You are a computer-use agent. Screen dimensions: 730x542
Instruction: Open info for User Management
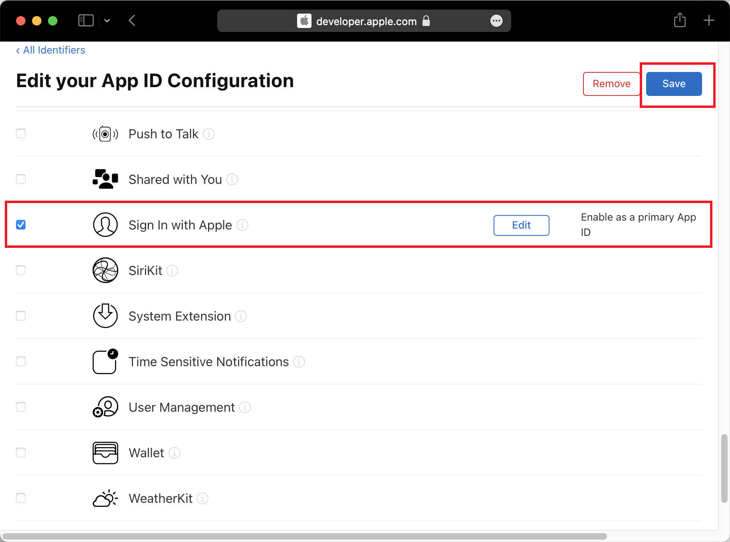[245, 407]
